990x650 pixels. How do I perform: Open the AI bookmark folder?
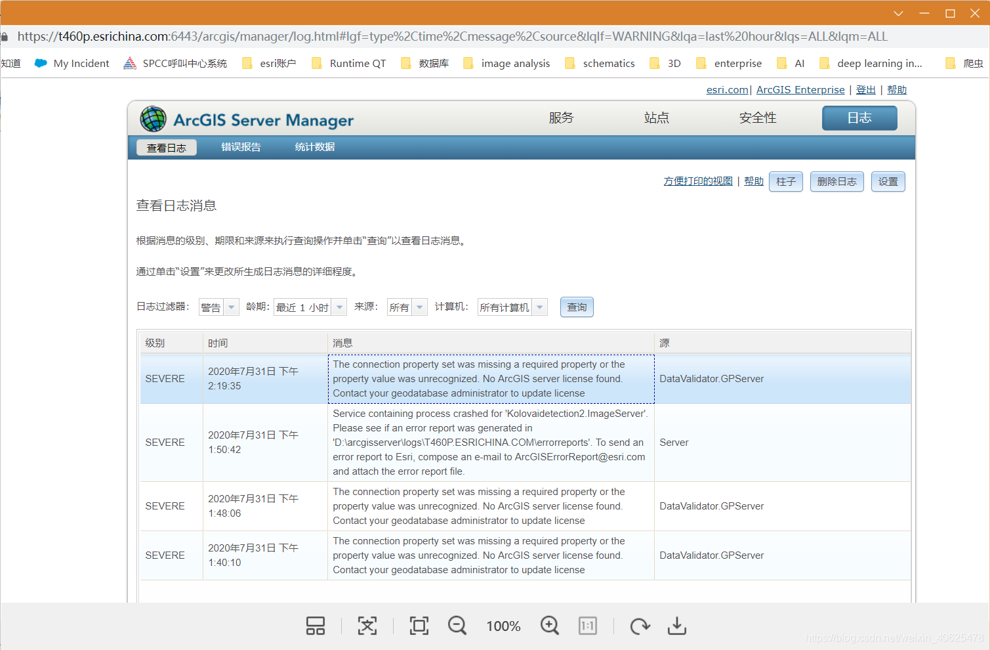point(791,63)
